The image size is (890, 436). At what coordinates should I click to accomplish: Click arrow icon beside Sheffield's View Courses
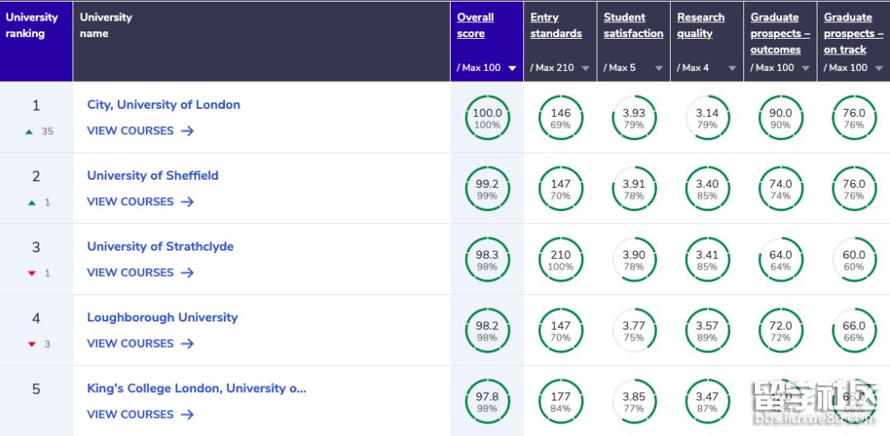[187, 202]
